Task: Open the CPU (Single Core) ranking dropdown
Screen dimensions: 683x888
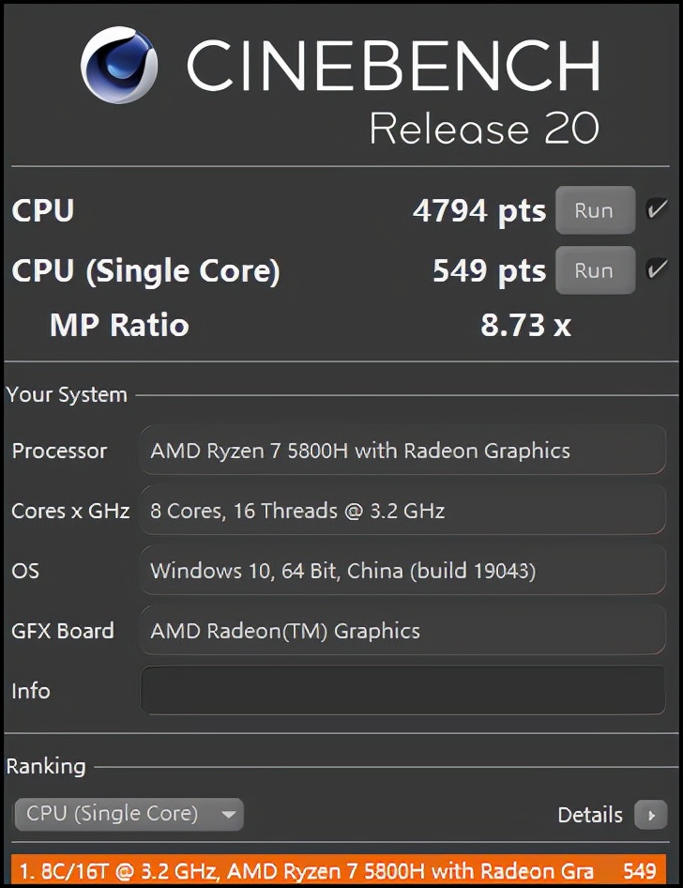Action: 129,814
